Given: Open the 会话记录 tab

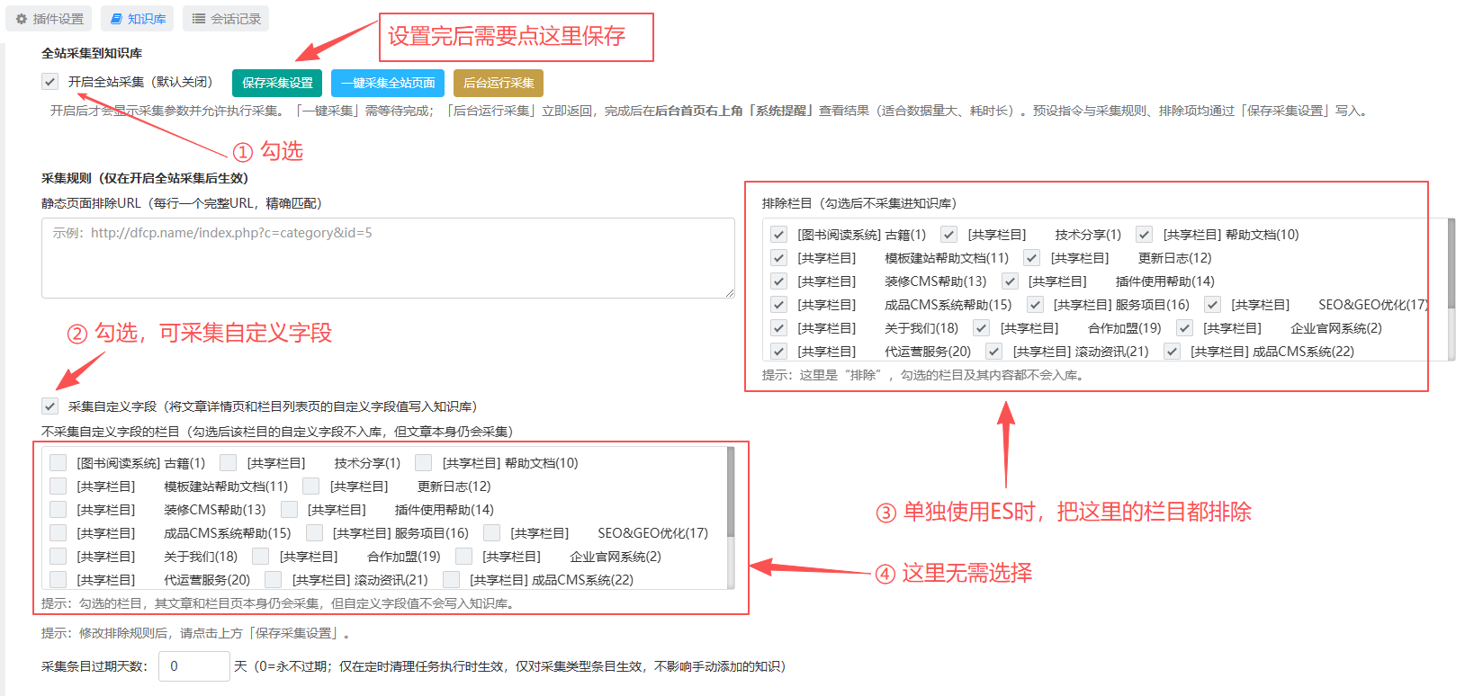Looking at the screenshot, I should pos(226,19).
